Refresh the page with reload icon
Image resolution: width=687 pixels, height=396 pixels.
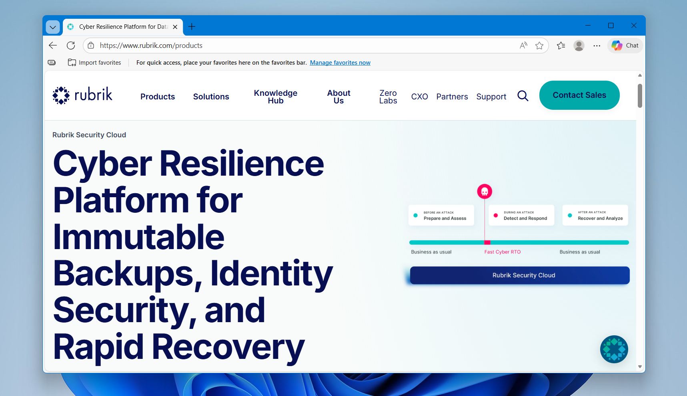click(x=71, y=46)
